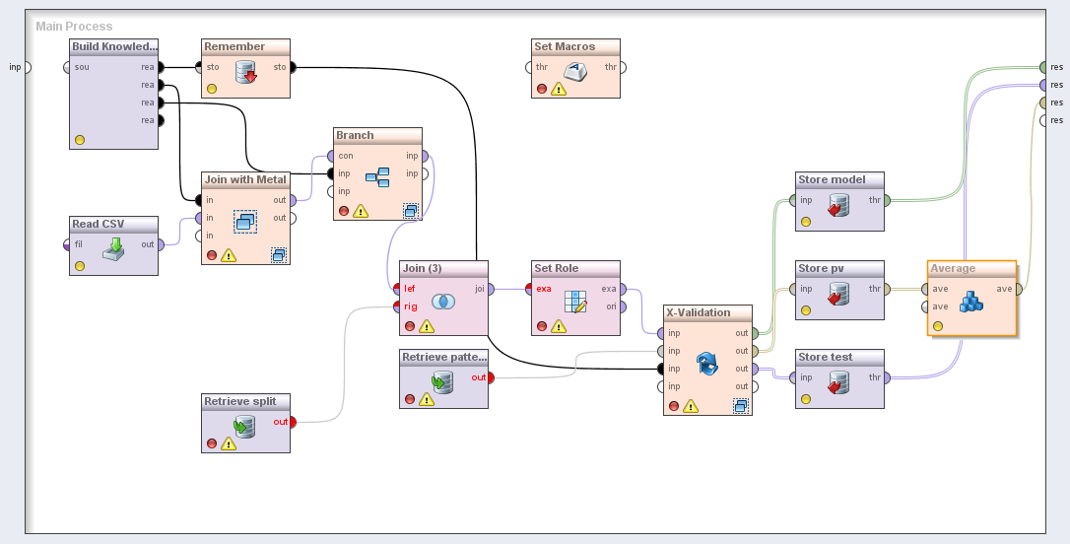Open the Join with Metal subprocess corner icon
The height and width of the screenshot is (544, 1070).
click(x=279, y=255)
